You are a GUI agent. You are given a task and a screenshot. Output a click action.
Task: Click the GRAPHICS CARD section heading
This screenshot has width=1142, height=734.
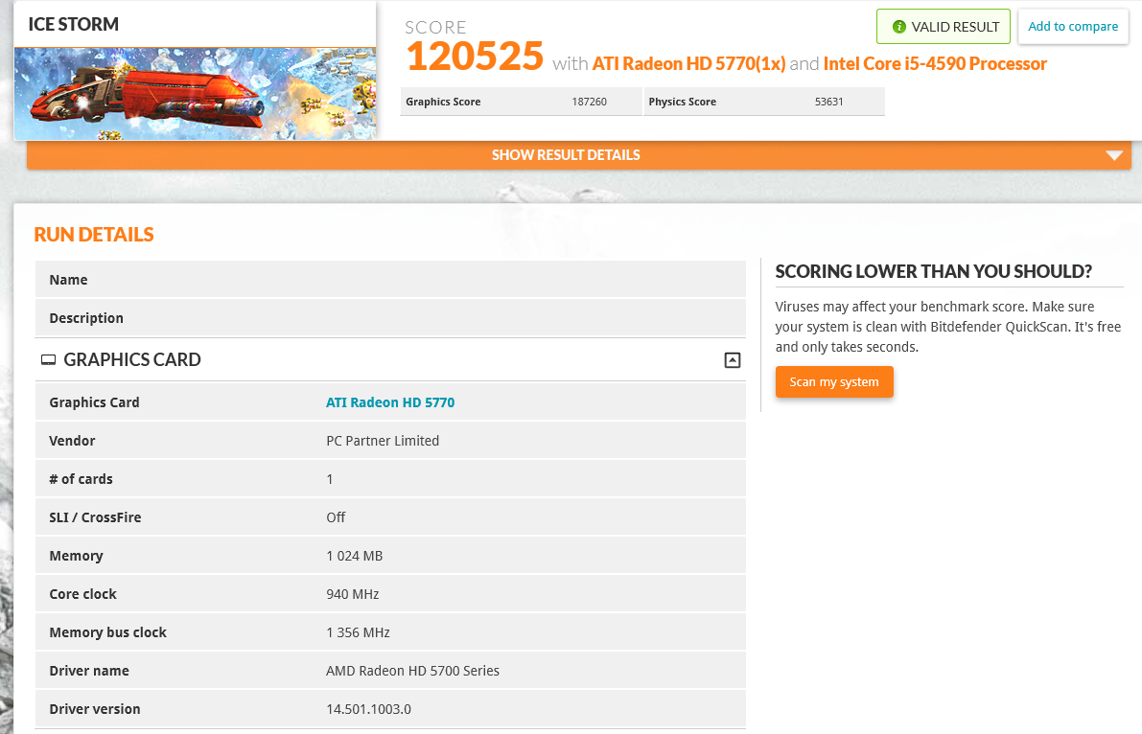(x=131, y=359)
